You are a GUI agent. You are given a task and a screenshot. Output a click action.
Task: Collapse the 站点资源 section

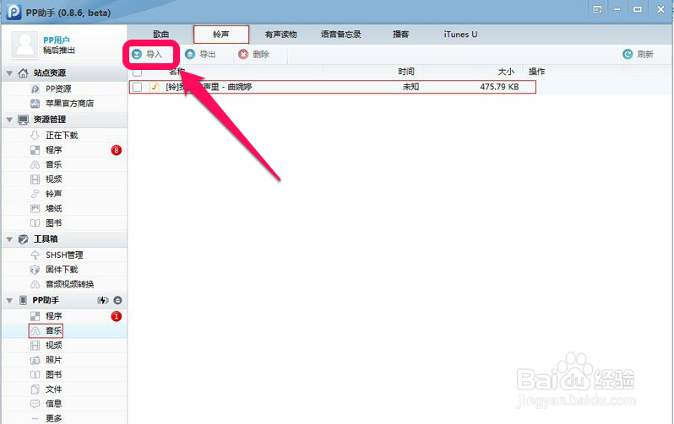(9, 73)
